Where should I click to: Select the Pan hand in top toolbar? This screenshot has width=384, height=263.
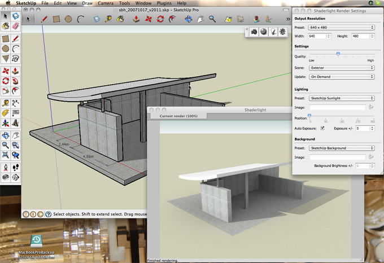click(x=200, y=19)
